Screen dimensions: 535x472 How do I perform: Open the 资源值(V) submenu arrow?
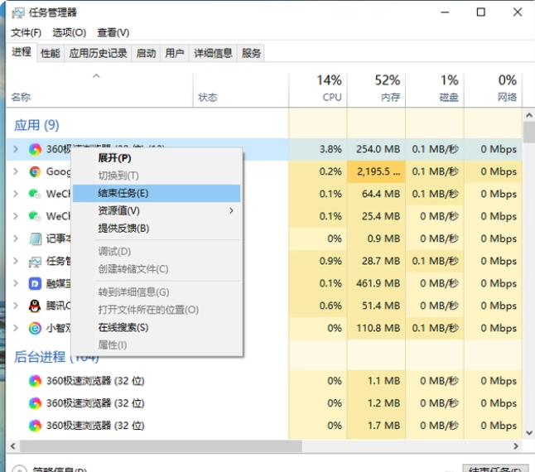tap(231, 211)
